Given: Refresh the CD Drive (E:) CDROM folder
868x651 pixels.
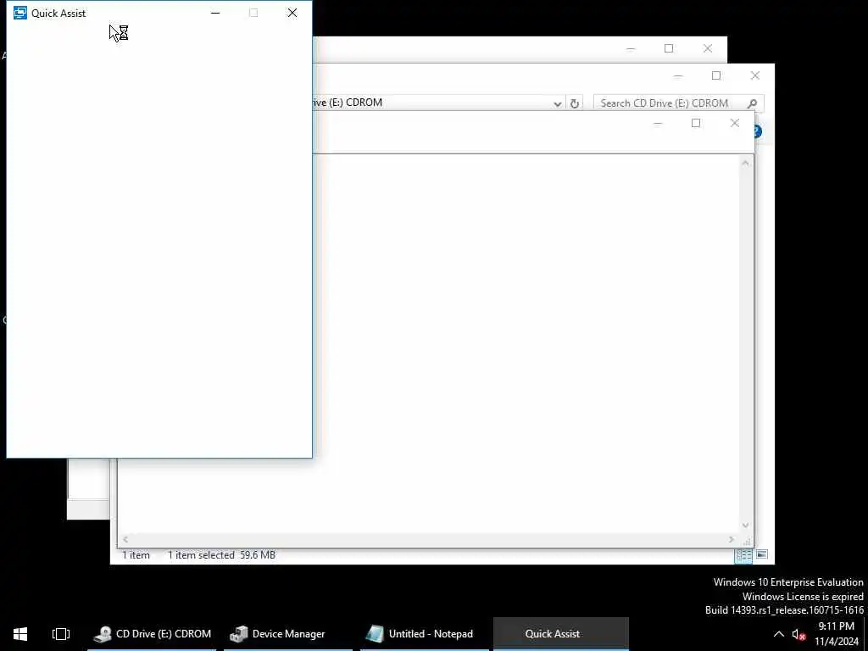Looking at the screenshot, I should click(x=575, y=103).
